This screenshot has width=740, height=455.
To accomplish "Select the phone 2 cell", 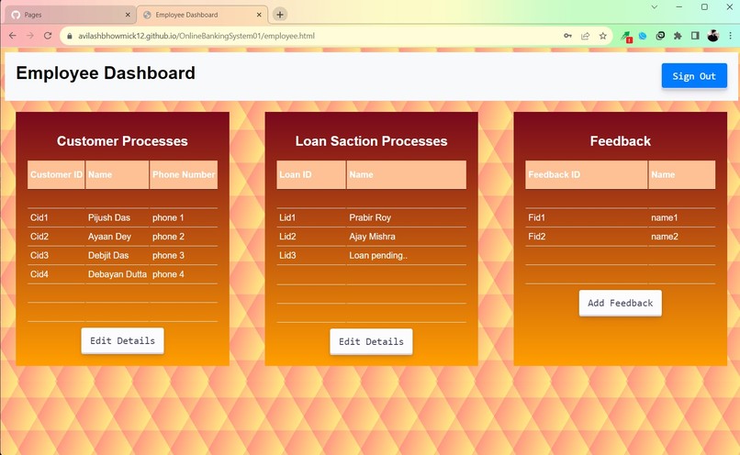I will [184, 237].
